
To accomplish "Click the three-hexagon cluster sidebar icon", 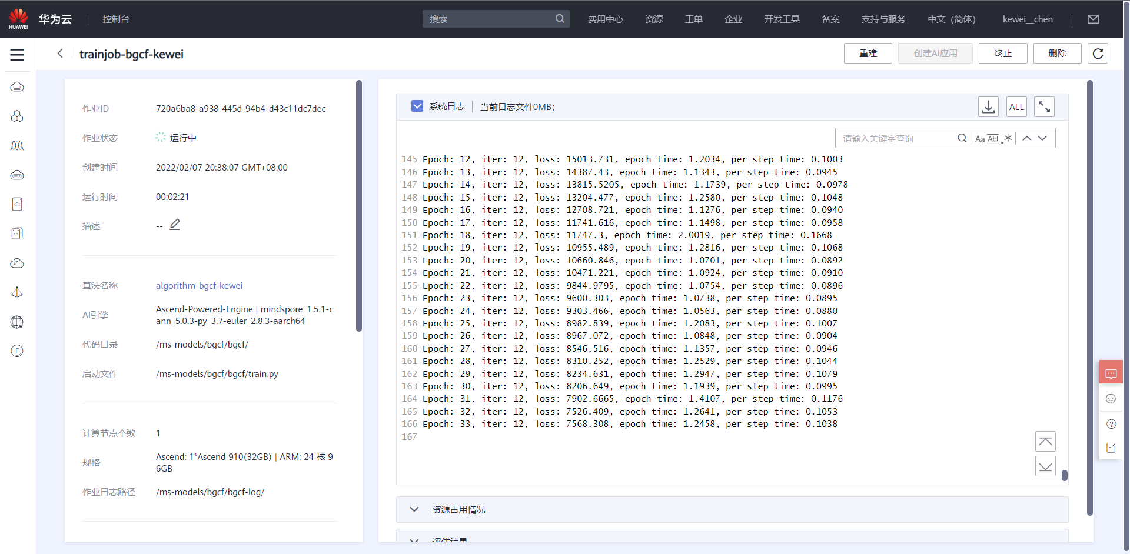I will (17, 116).
